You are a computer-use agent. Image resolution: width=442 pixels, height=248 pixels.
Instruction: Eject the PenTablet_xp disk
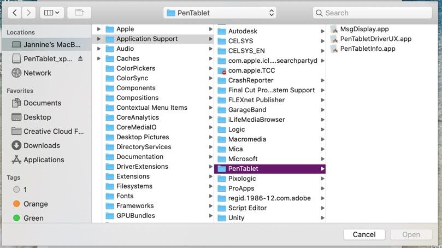[80, 58]
